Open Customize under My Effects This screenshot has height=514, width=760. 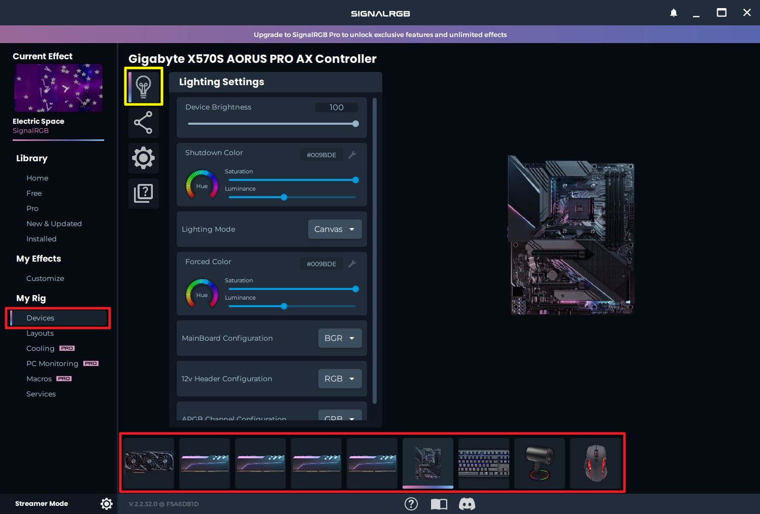(45, 278)
